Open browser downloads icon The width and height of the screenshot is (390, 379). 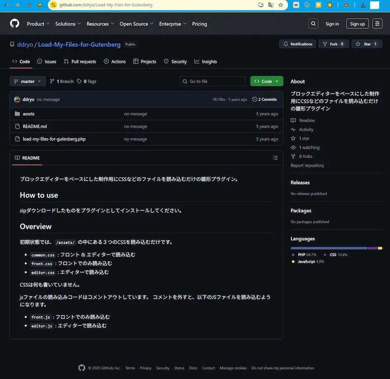click(363, 5)
